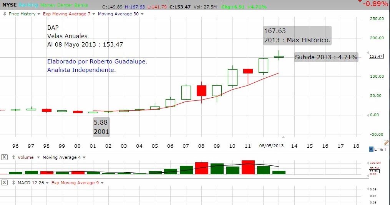
Task: Select the Analista Independiente text note
Action: (81, 70)
